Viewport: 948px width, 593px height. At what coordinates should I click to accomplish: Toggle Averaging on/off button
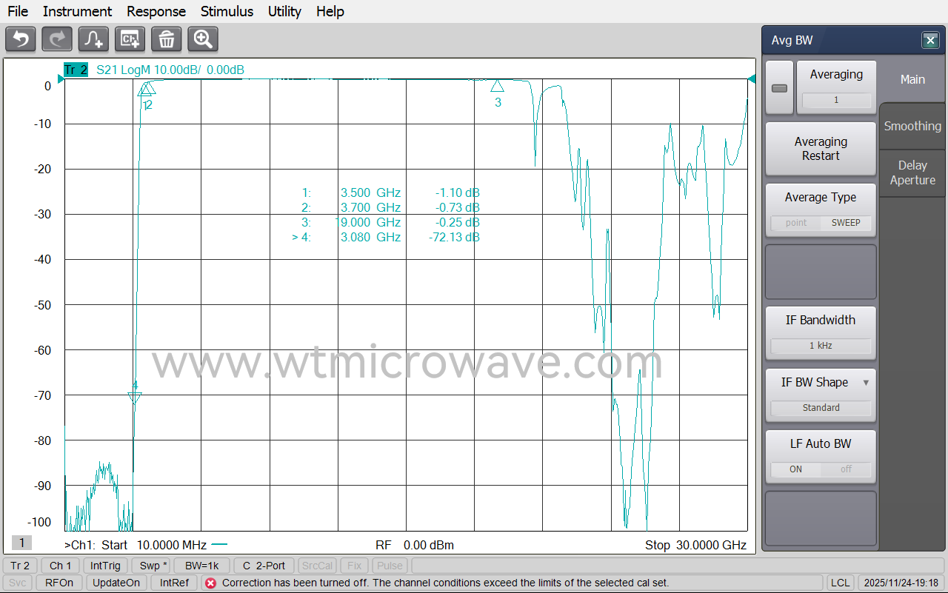pyautogui.click(x=779, y=88)
